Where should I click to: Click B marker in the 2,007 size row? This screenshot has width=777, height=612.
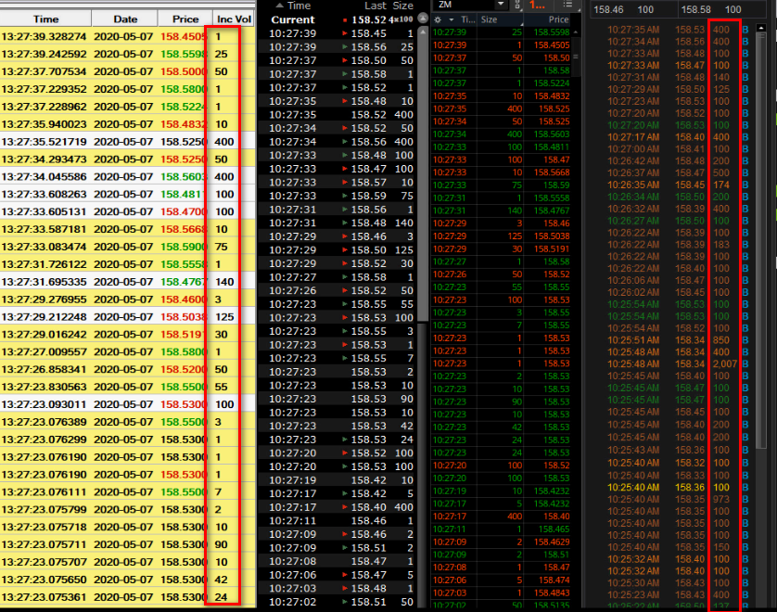click(x=745, y=363)
